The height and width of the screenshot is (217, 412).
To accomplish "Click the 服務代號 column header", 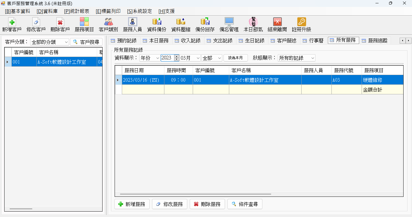I will 347,71.
